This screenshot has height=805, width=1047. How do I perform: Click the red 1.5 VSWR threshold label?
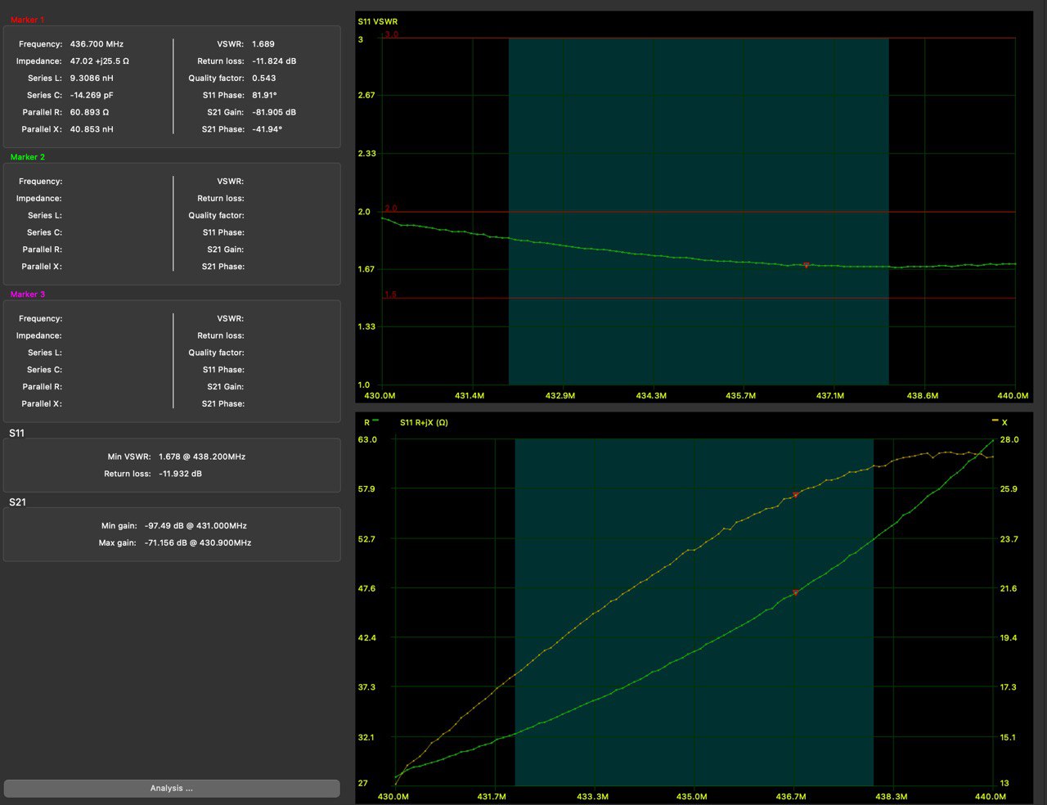391,295
